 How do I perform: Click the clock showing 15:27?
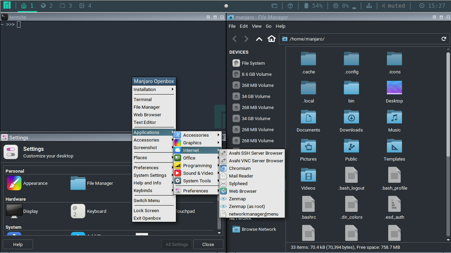point(432,6)
